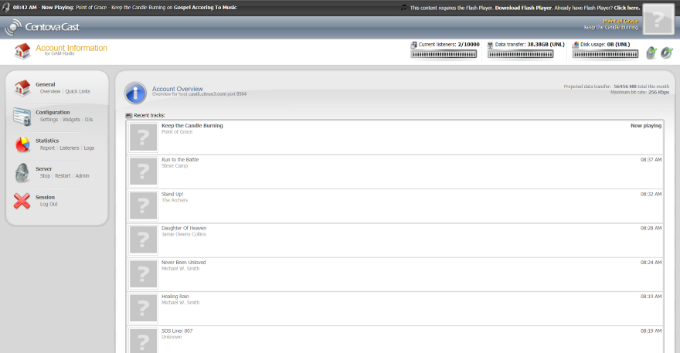The image size is (680, 353).
Task: Click the artist name The Archers
Action: click(175, 200)
